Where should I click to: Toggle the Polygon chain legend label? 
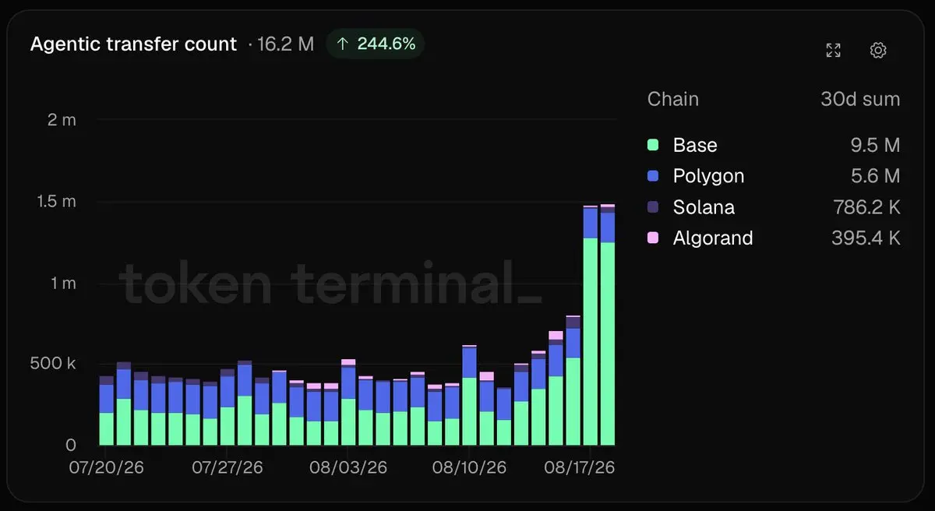(708, 176)
